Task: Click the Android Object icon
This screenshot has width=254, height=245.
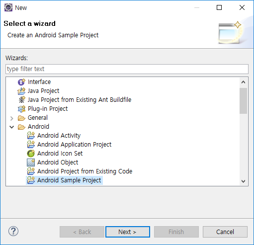Action: pyautogui.click(x=31, y=163)
